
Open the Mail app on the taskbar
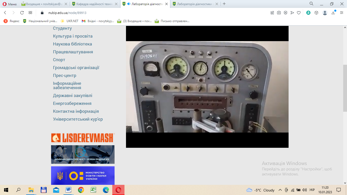[x=56, y=190]
